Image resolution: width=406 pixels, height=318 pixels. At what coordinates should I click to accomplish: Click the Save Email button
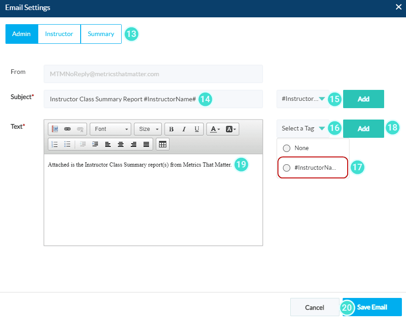(372, 307)
